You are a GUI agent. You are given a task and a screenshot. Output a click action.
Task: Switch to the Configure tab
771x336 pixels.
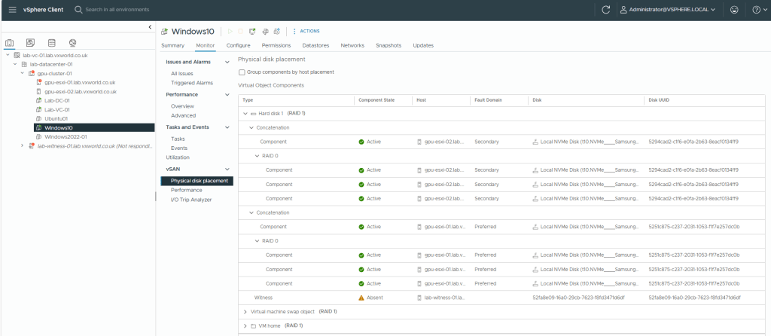point(238,45)
